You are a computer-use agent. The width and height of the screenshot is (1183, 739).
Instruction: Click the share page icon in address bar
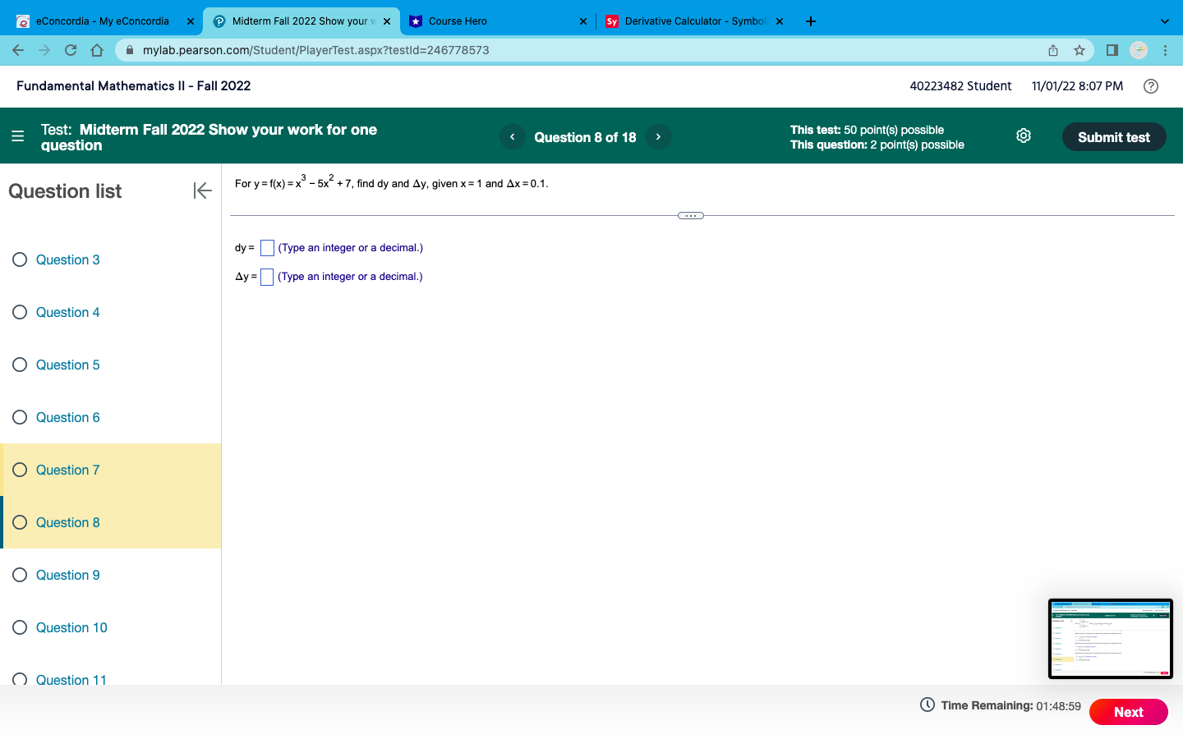[x=1053, y=50]
